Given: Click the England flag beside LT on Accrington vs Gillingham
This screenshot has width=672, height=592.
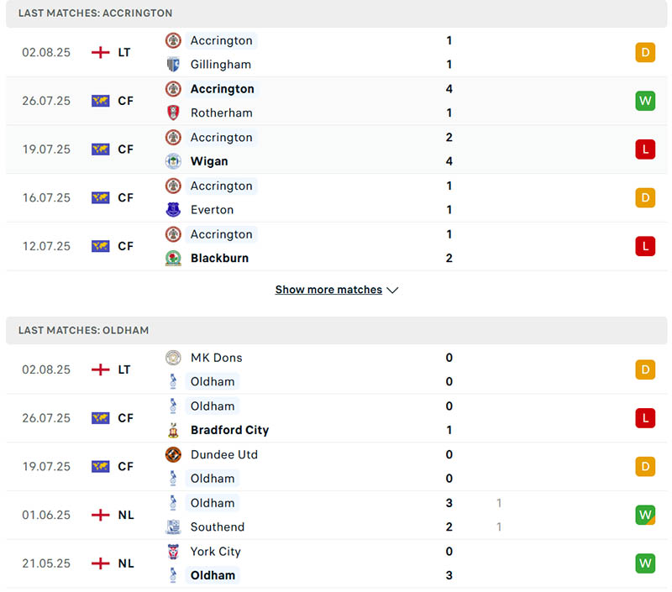Looking at the screenshot, I should click(x=101, y=53).
